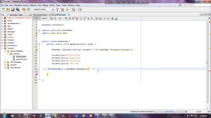Click the Stop Macro Recording icon
The height and width of the screenshot is (118, 211).
[108, 18]
